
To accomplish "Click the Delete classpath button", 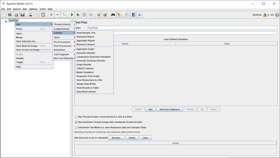I will pyautogui.click(x=132, y=138).
